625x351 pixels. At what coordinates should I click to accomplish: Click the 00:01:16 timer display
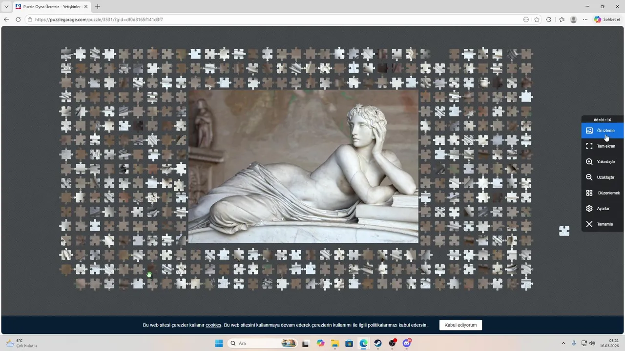[603, 120]
